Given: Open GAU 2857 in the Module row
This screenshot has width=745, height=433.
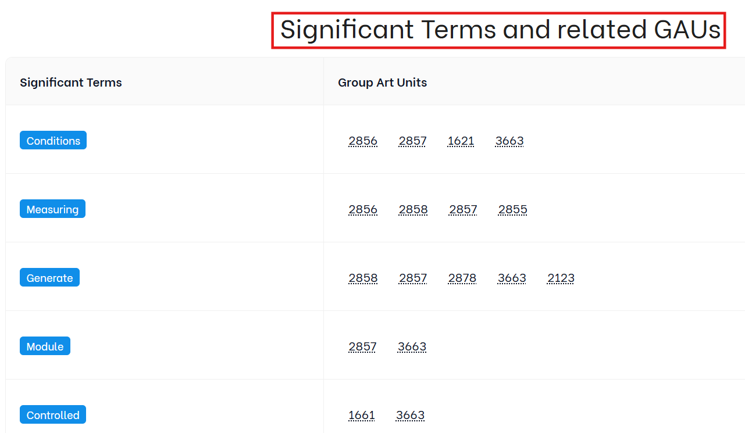Looking at the screenshot, I should coord(362,346).
